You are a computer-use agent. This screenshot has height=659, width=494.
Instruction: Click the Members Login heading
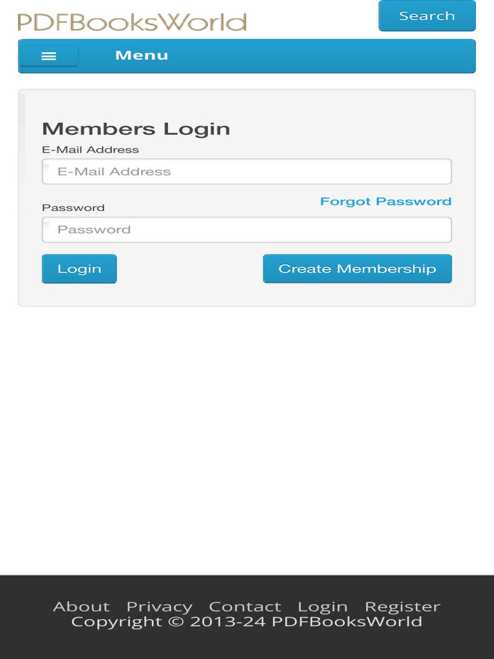(136, 129)
